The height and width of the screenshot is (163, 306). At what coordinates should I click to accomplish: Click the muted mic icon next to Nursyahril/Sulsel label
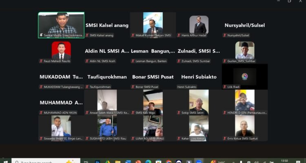(224, 35)
